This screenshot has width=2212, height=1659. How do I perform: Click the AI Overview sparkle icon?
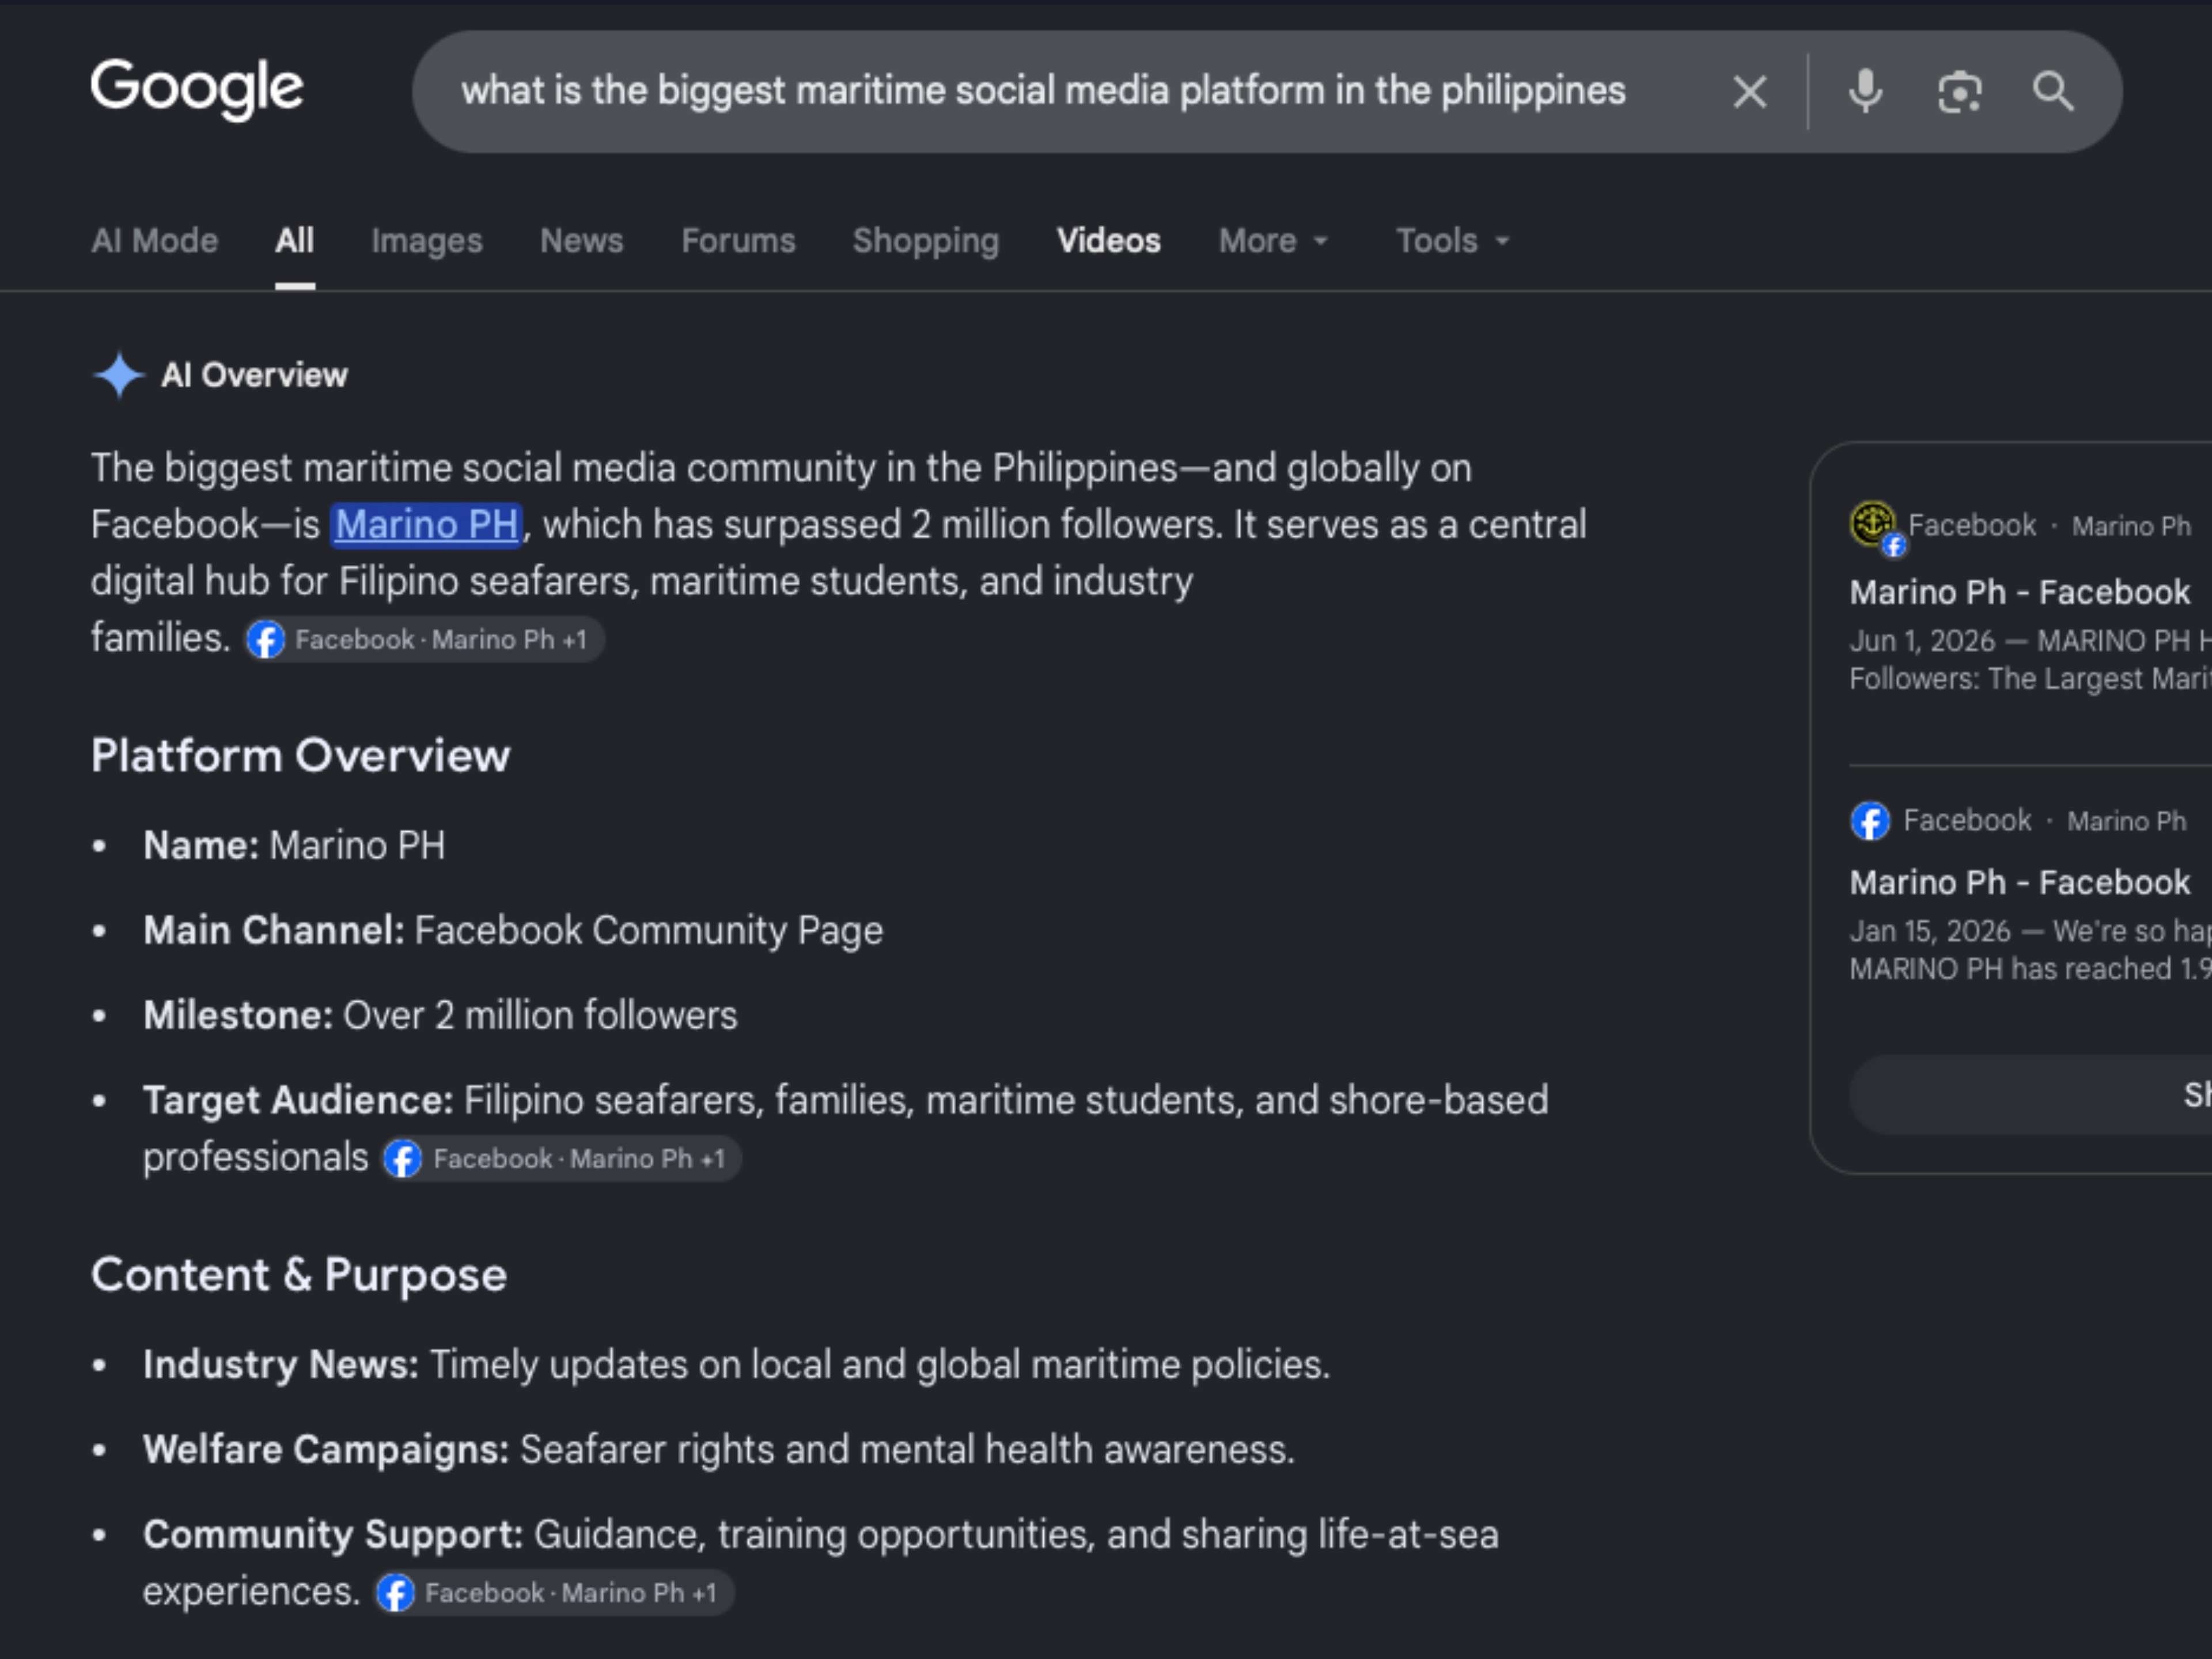coord(119,375)
